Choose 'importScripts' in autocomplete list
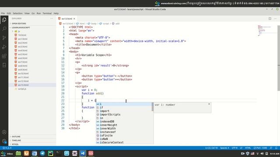The height and width of the screenshot is (157, 280). (124, 114)
